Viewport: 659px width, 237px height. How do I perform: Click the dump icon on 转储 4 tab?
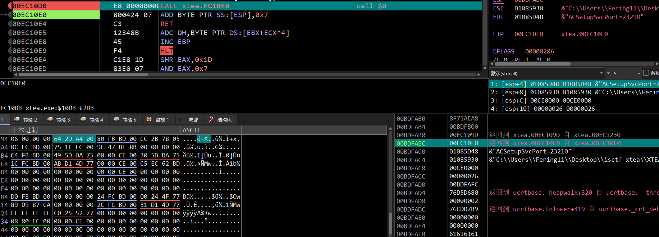point(83,119)
